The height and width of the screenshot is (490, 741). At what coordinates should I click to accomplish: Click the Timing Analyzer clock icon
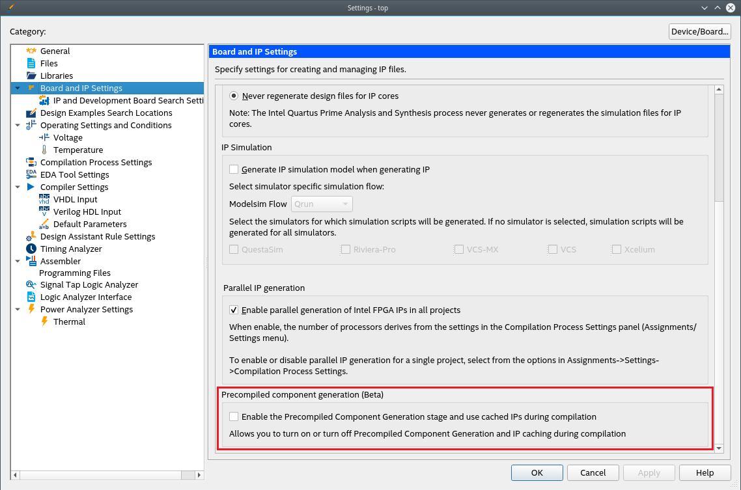(x=31, y=249)
